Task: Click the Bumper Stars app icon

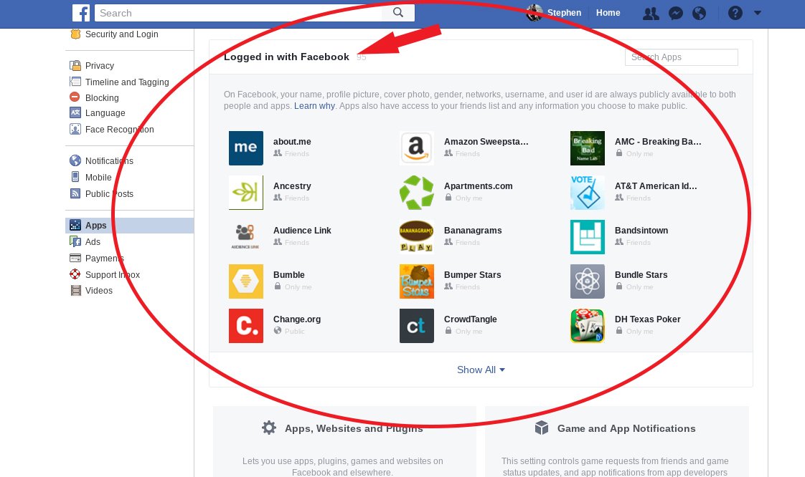Action: point(417,281)
